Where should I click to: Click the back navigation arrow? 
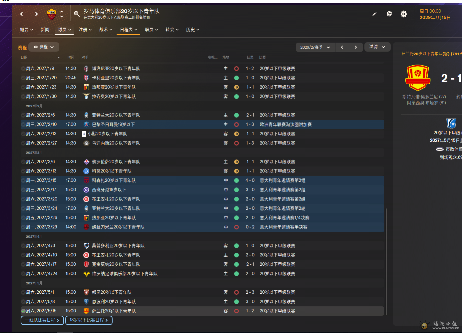22,14
